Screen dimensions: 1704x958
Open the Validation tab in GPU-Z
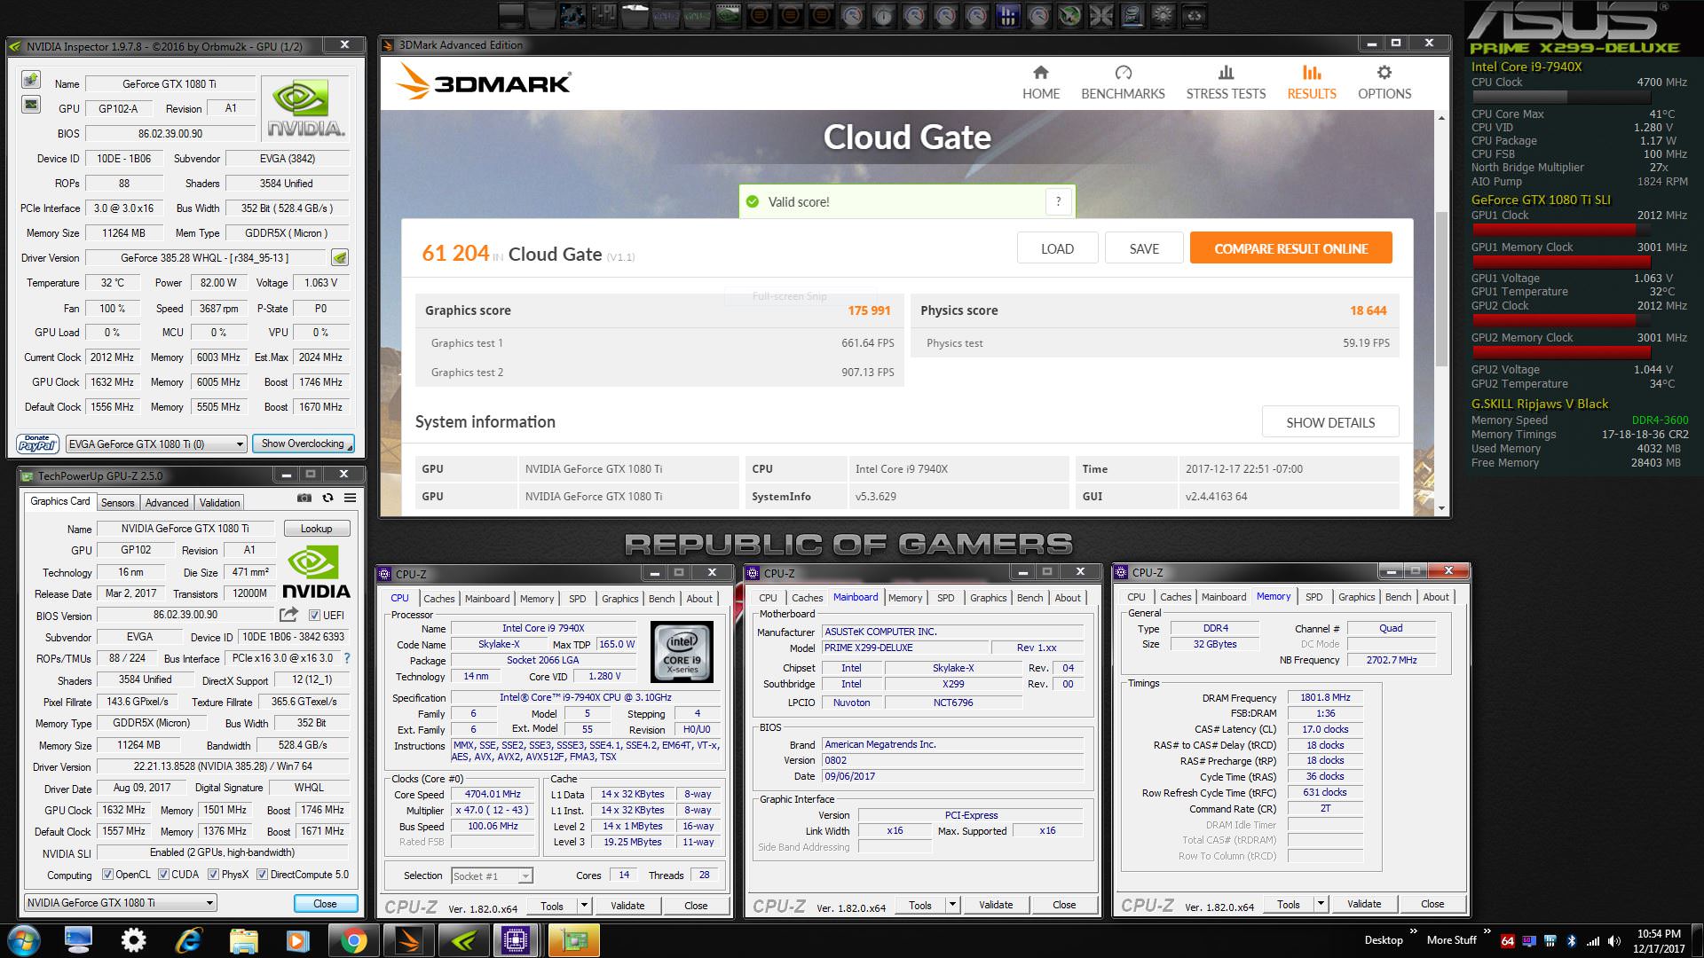(x=219, y=502)
